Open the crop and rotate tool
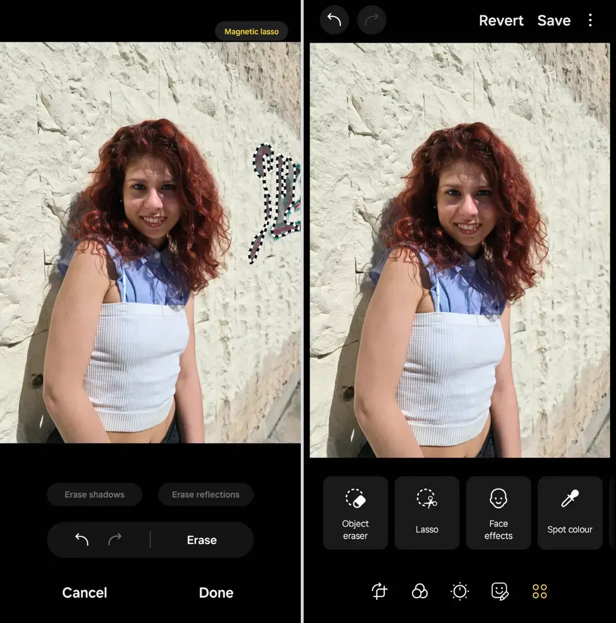Image resolution: width=616 pixels, height=623 pixels. point(379,591)
